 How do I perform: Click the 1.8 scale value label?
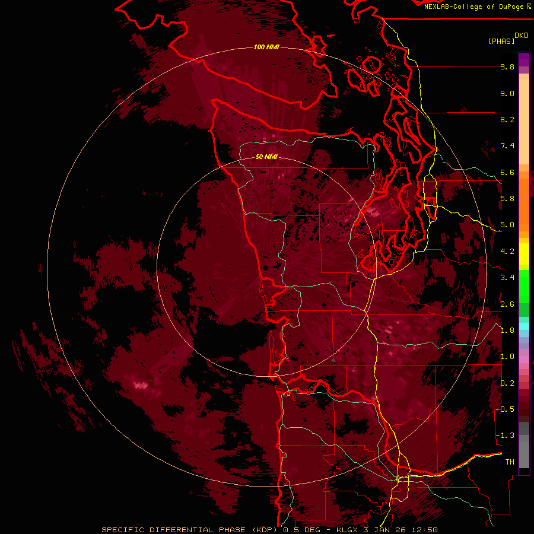pyautogui.click(x=507, y=330)
